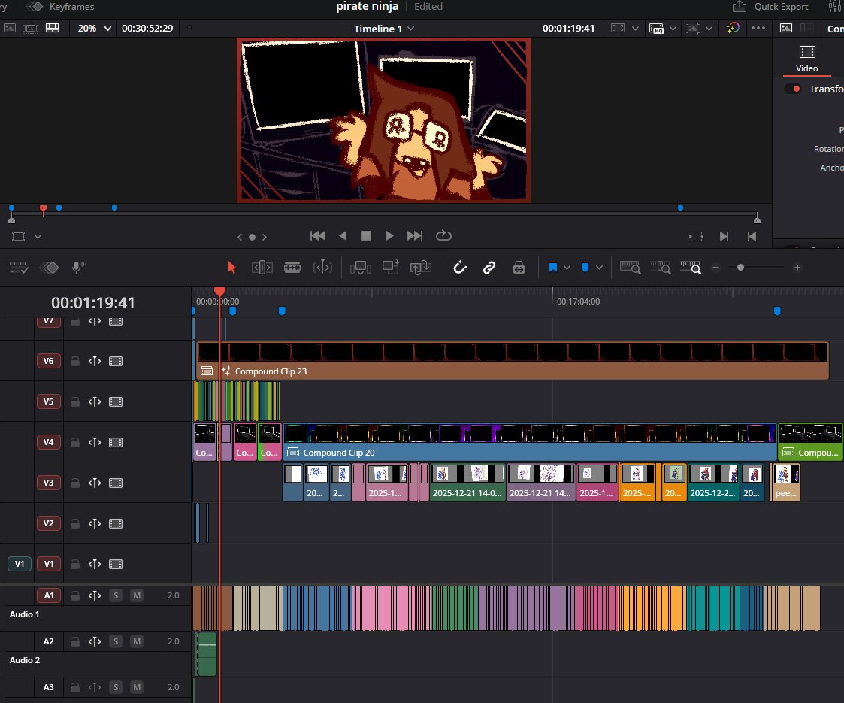The height and width of the screenshot is (703, 844).
Task: Open flag color dropdown arrow
Action: click(567, 268)
